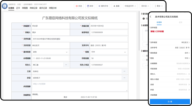Click the 经办人 input with 黄江霞

[x=48, y=65]
